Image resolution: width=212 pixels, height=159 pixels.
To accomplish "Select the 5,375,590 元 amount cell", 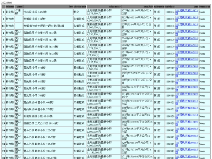I will 104,12.
